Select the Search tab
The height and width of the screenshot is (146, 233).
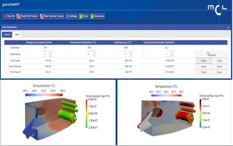point(7,35)
